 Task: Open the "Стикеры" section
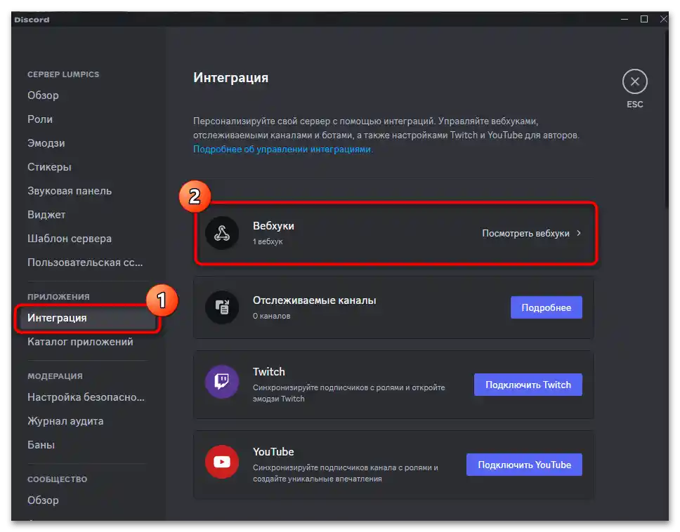pos(49,167)
